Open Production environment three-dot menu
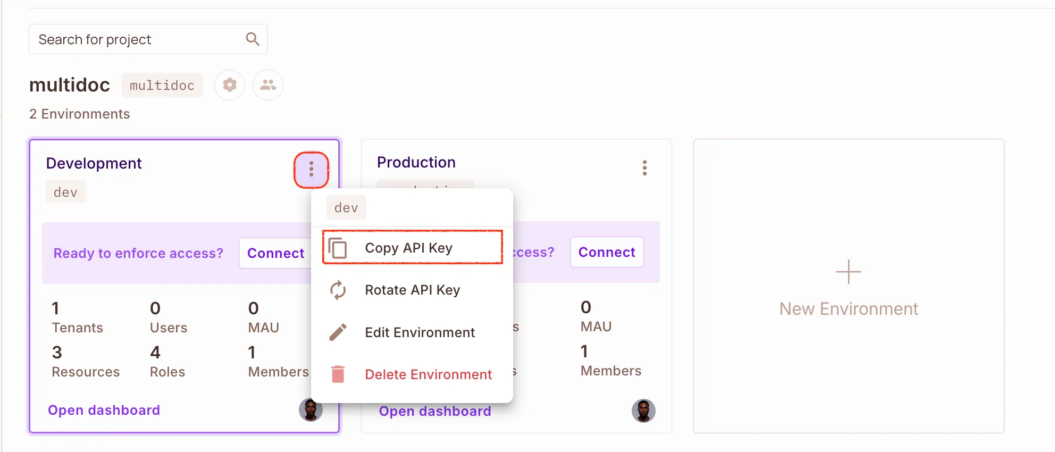The image size is (1055, 452). (644, 168)
